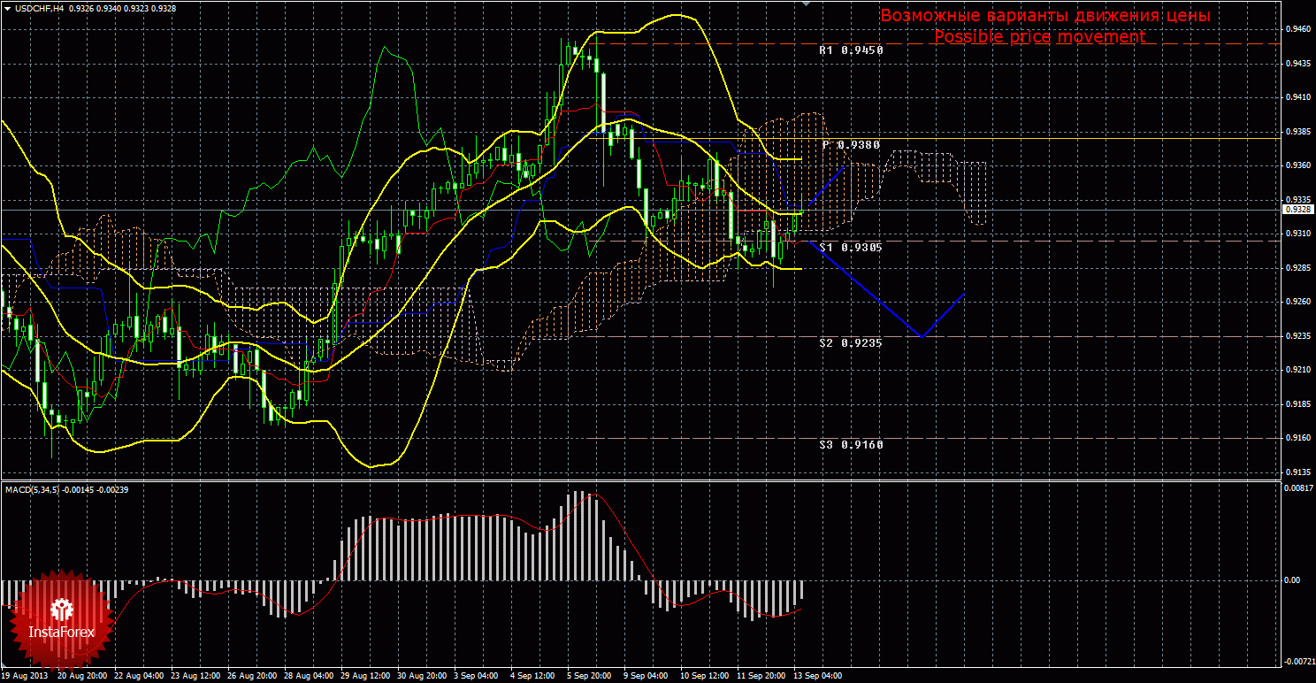Click the 11 Sep 20:00 time label

tap(761, 676)
